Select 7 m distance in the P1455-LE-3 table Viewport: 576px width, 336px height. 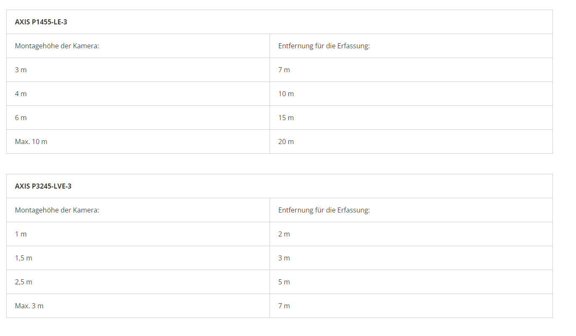[284, 70]
